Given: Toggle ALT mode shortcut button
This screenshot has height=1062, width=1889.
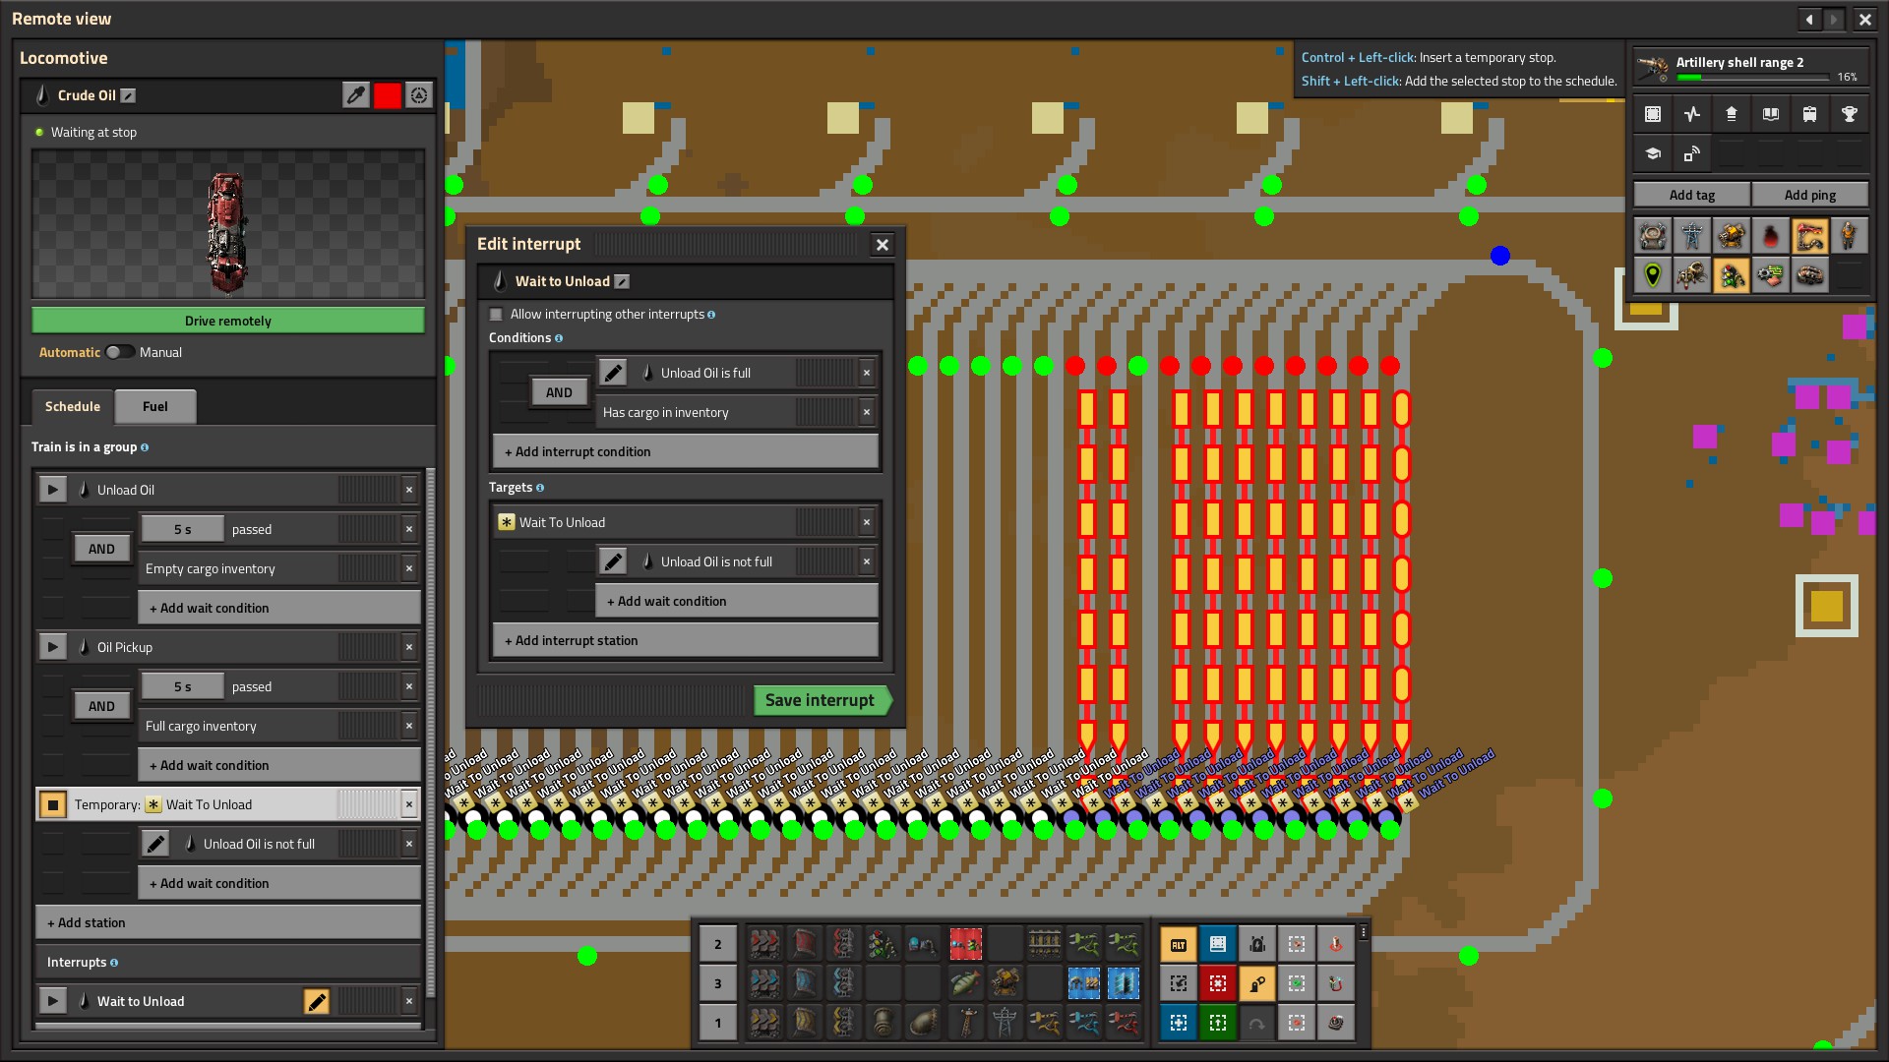Looking at the screenshot, I should pos(1179,945).
